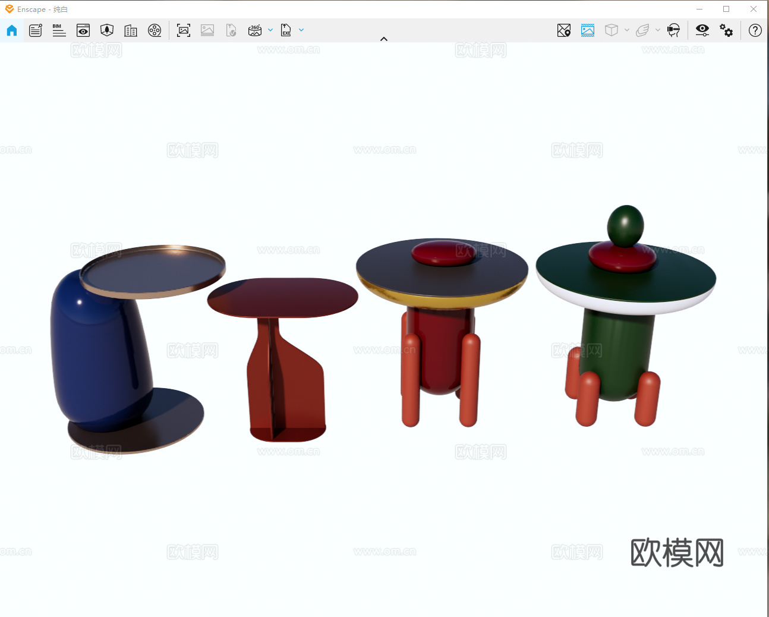This screenshot has height=617, width=769.
Task: Expand the dropdown beside the wing icon
Action: (x=658, y=30)
